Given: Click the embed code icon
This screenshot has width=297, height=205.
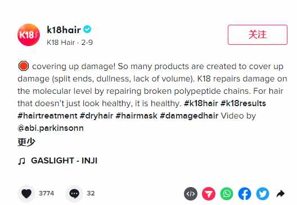Looking at the screenshot, I should click(191, 194).
